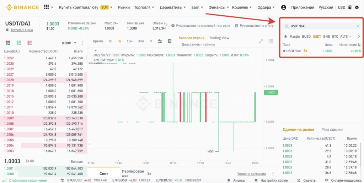Open the Ордера dropdown

tap(266, 7)
